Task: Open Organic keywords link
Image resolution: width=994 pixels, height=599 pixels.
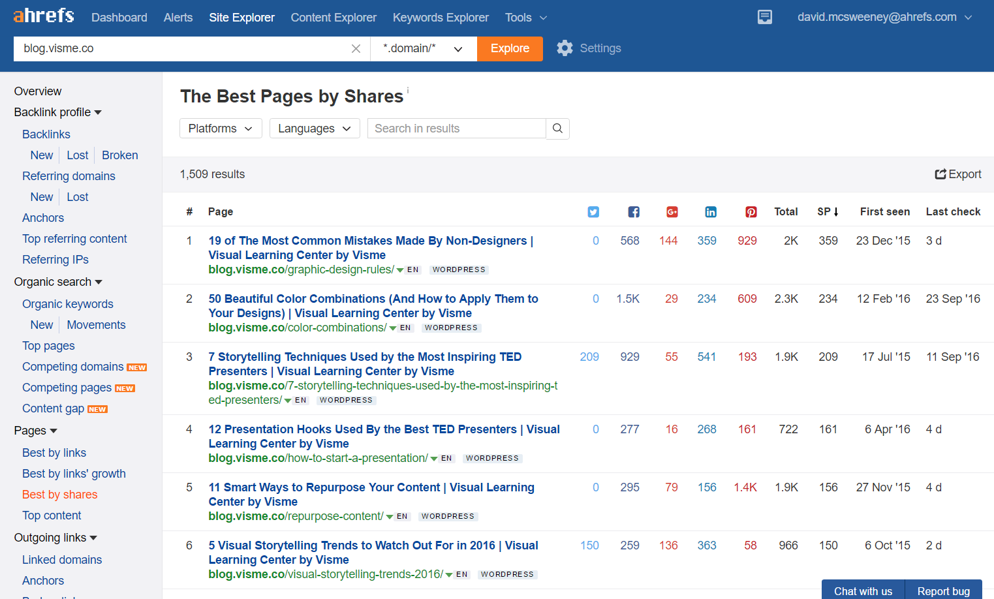Action: pyautogui.click(x=68, y=304)
